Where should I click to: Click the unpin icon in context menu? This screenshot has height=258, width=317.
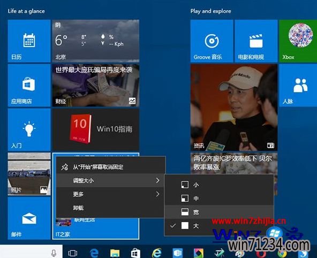(65, 167)
